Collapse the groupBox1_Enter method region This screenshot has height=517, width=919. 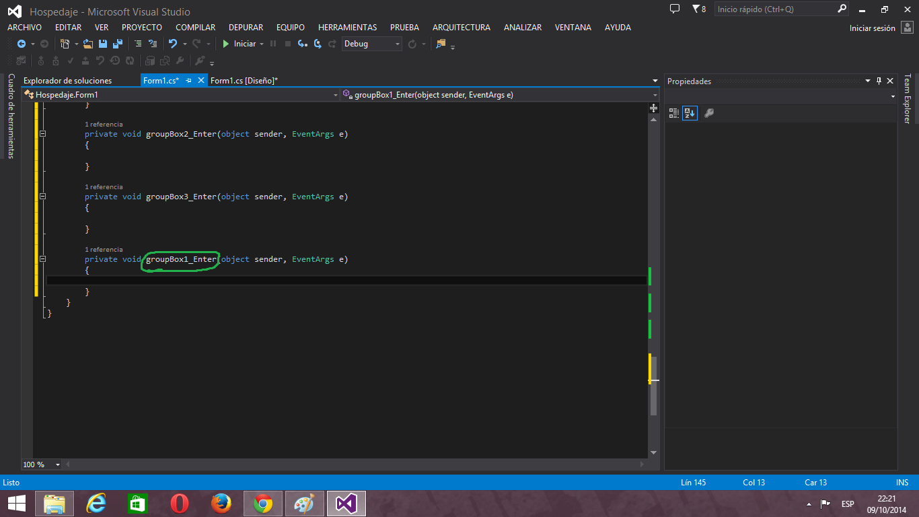tap(42, 259)
